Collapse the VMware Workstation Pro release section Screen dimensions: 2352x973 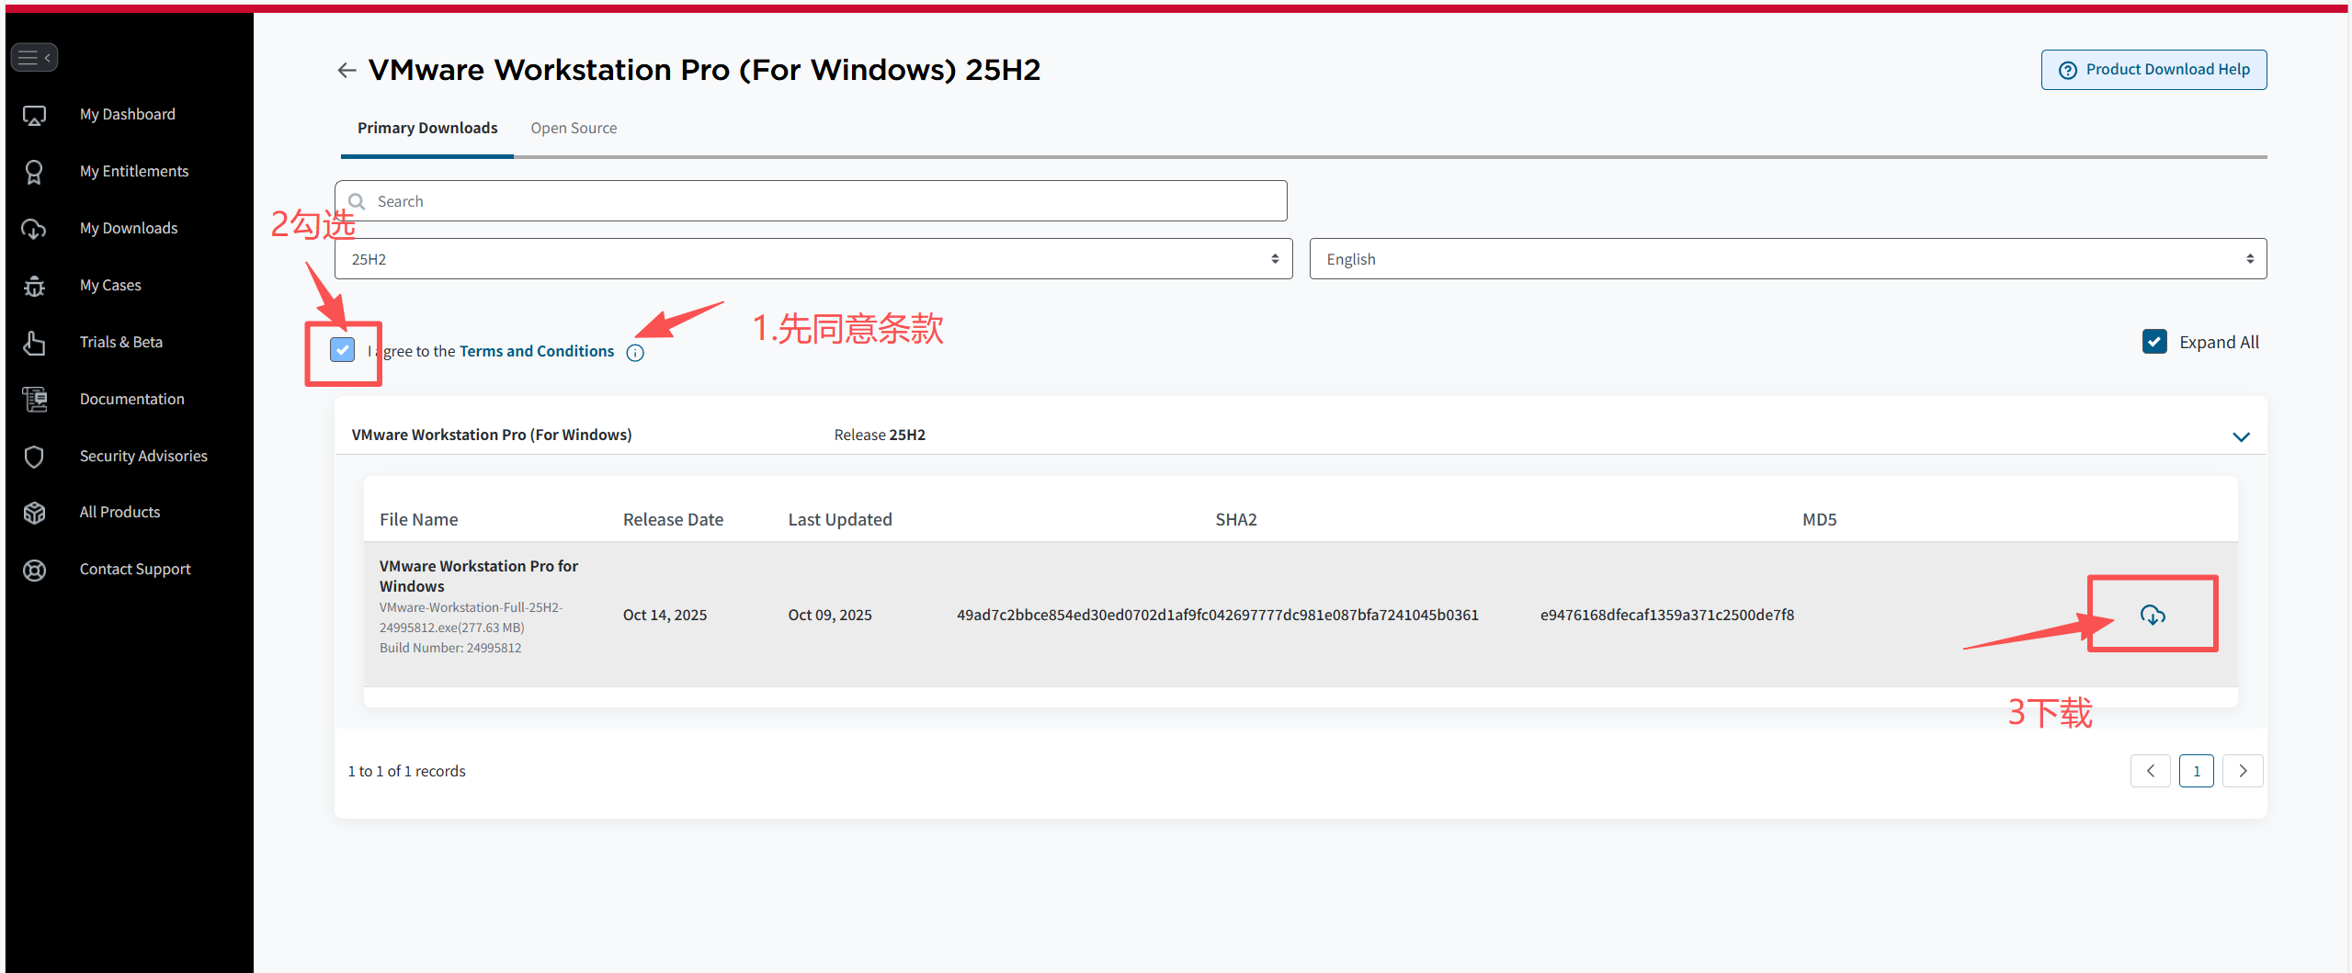coord(2241,436)
